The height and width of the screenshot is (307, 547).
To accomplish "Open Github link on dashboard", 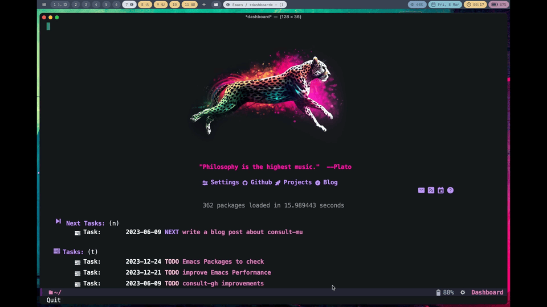I will (261, 182).
